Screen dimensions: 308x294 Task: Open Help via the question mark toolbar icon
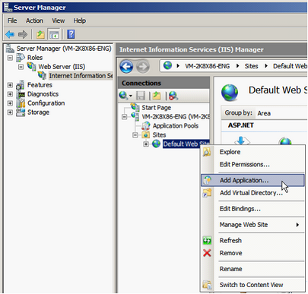tap(71, 34)
